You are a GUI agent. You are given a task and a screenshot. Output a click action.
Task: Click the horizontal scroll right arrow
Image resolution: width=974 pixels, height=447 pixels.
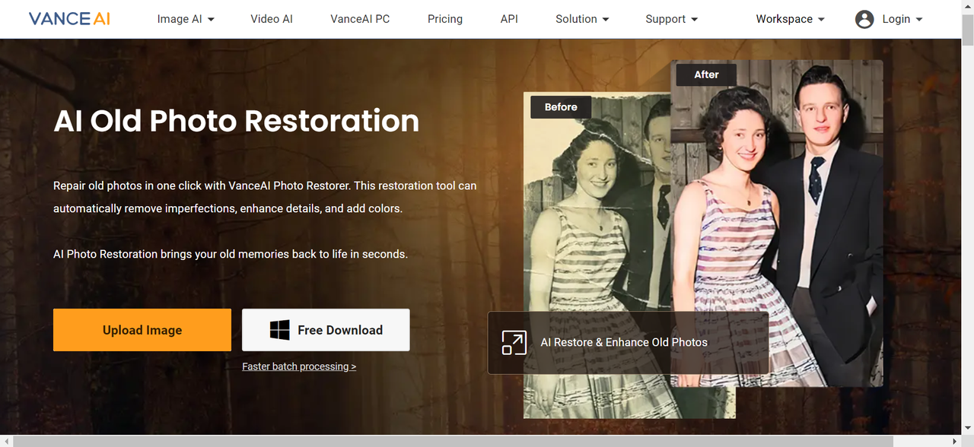tap(955, 441)
